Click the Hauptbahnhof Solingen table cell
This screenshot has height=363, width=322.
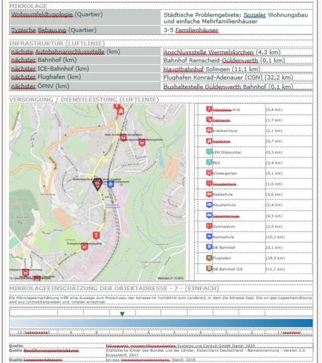coord(237,69)
